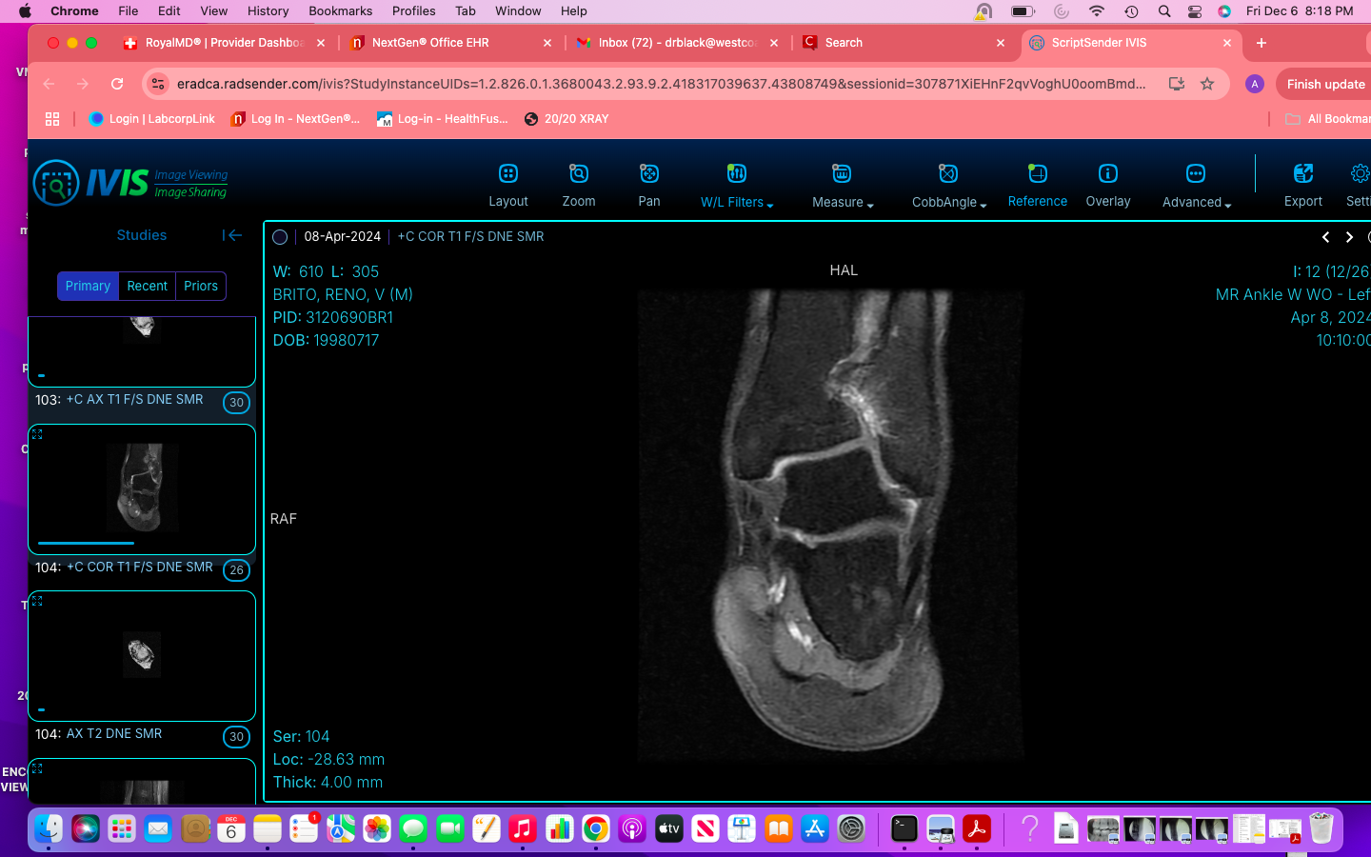
Task: Go to next image arrow
Action: (1349, 237)
